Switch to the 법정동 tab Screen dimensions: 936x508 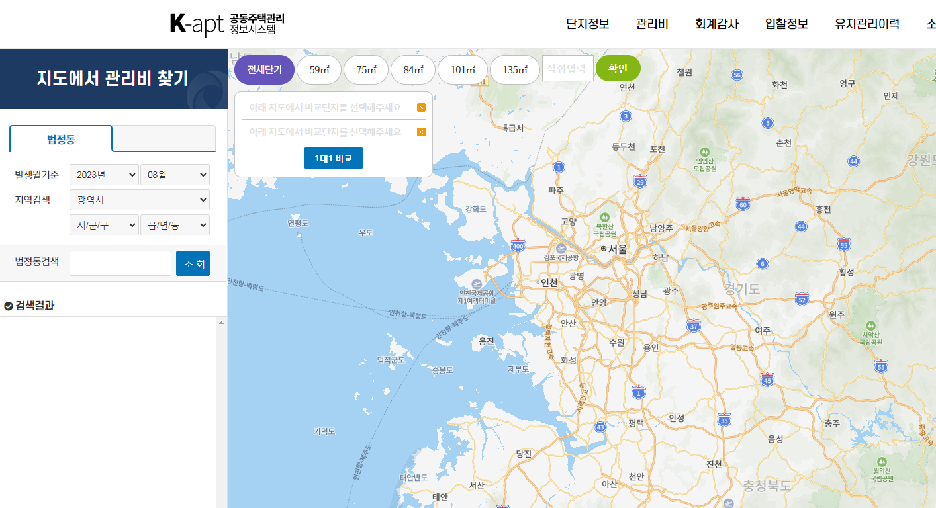coord(61,139)
